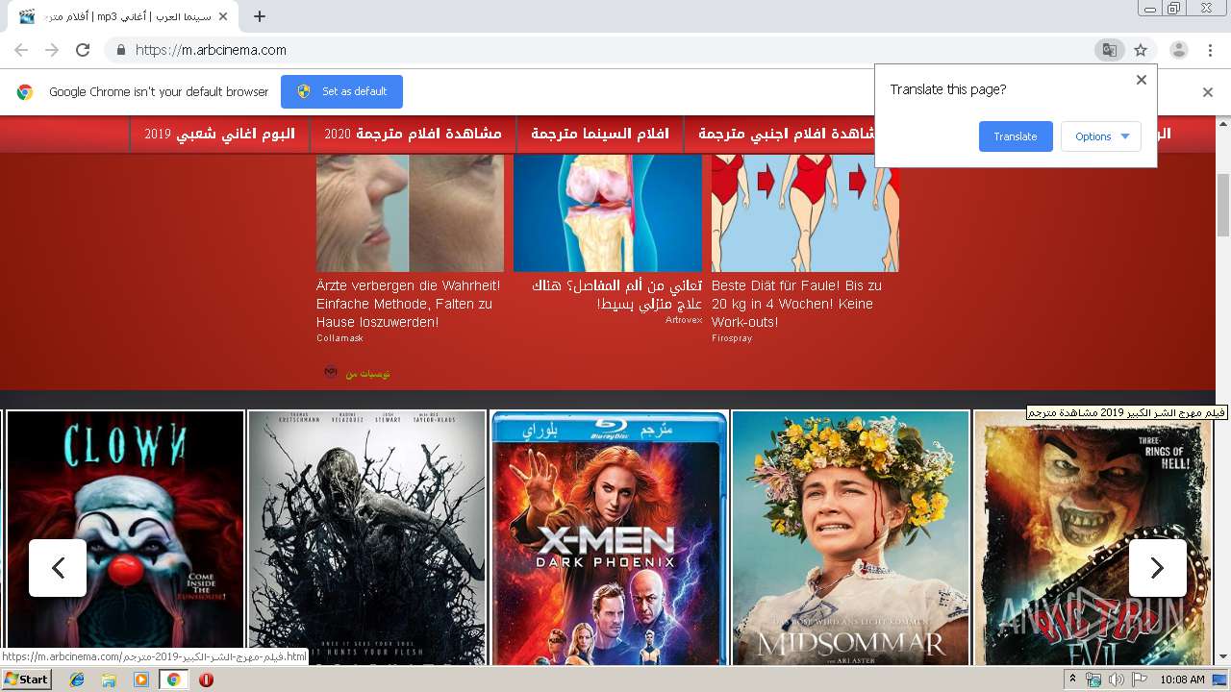Open the Windows Start menu

tap(27, 680)
